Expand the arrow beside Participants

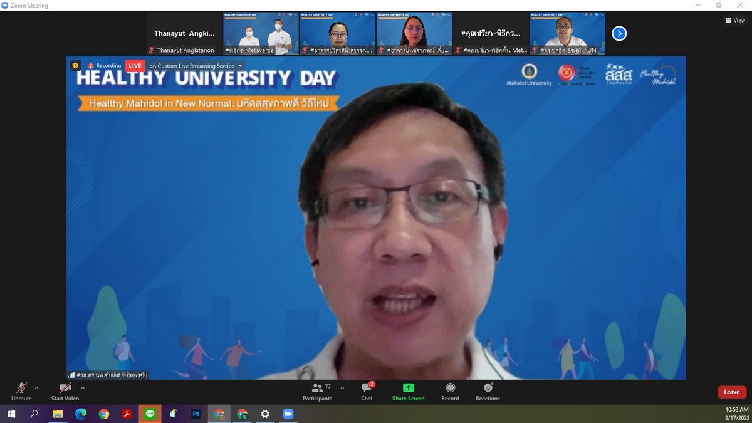pyautogui.click(x=342, y=388)
